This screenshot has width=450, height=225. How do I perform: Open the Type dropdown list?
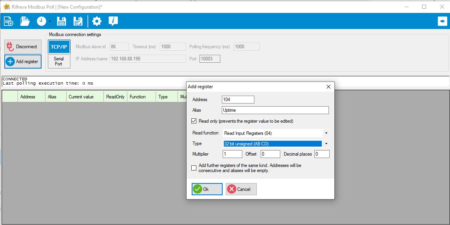pyautogui.click(x=326, y=144)
